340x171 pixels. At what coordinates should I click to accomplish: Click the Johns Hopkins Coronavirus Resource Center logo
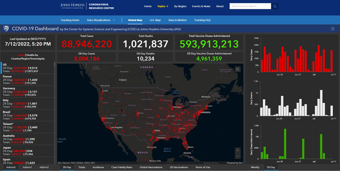pos(87,6)
